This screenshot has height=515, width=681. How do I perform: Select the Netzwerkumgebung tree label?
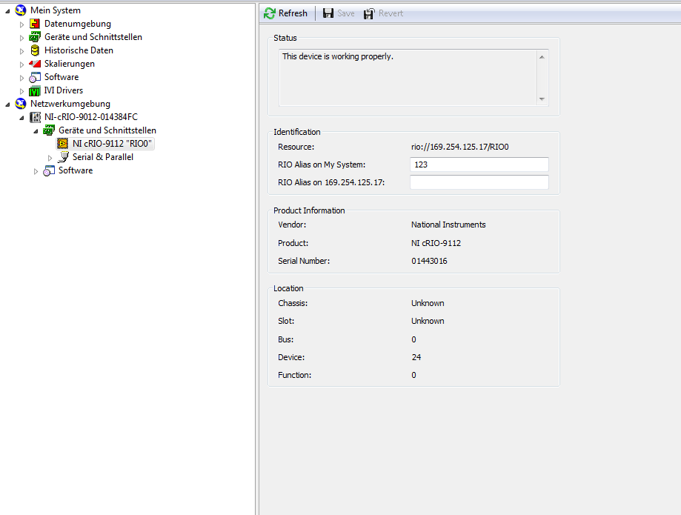tap(70, 104)
